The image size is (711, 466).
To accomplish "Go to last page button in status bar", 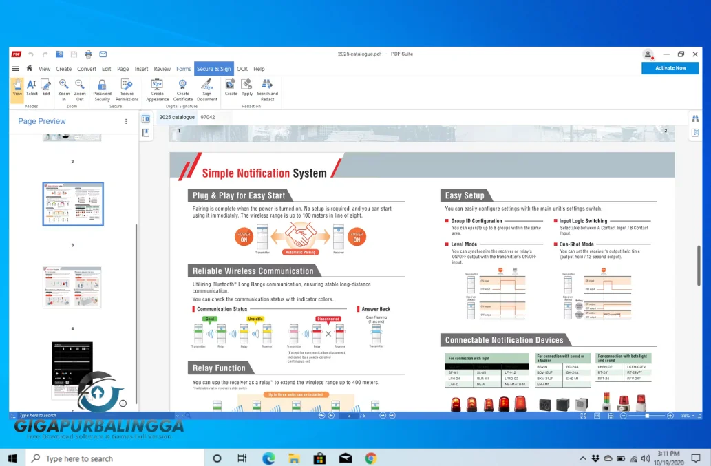I will point(392,415).
